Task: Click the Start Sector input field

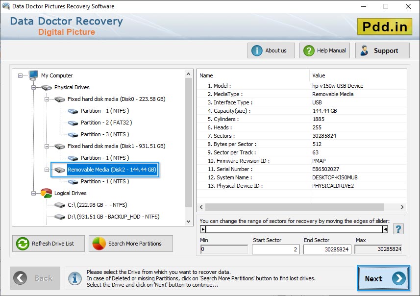Action: [x=275, y=249]
